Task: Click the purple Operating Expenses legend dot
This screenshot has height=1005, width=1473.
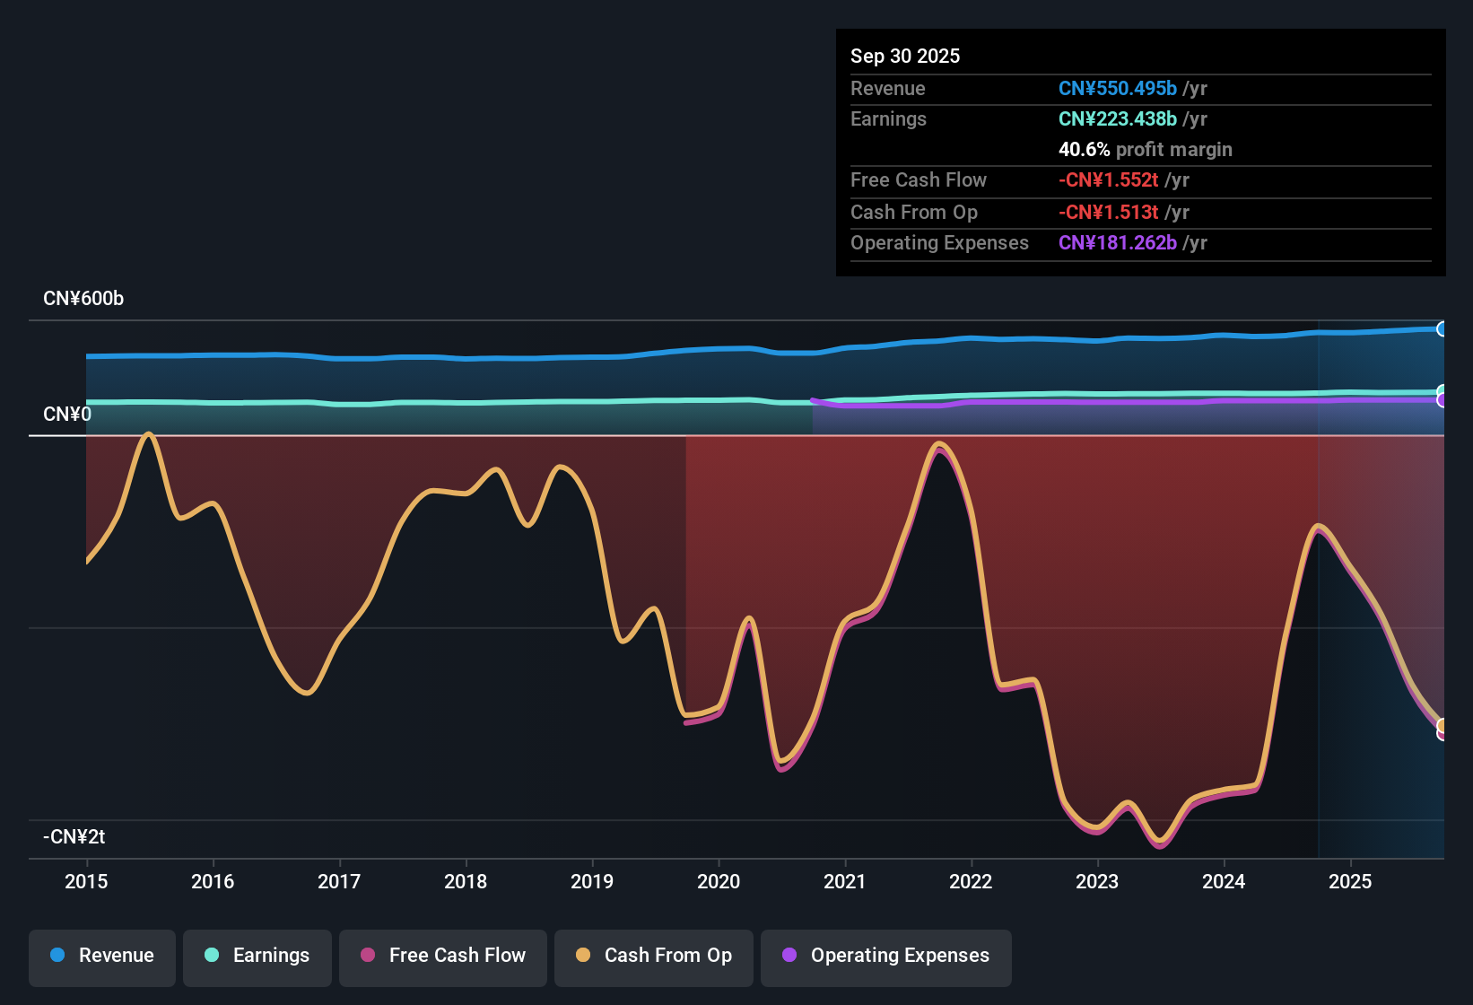Action: [x=789, y=957]
